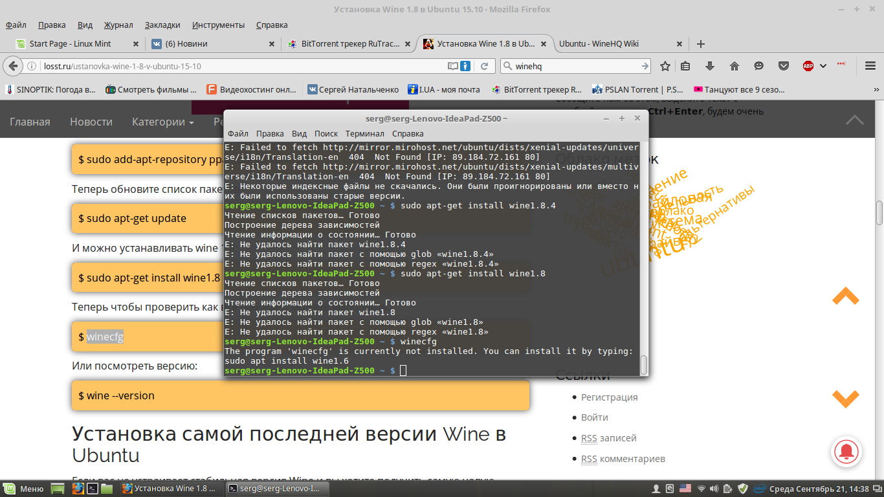Viewport: 884px width, 497px height.
Task: Click the Регистрация link in sidebar
Action: pyautogui.click(x=609, y=397)
